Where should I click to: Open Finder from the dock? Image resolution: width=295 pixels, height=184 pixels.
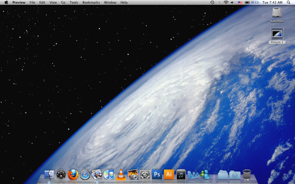(49, 174)
